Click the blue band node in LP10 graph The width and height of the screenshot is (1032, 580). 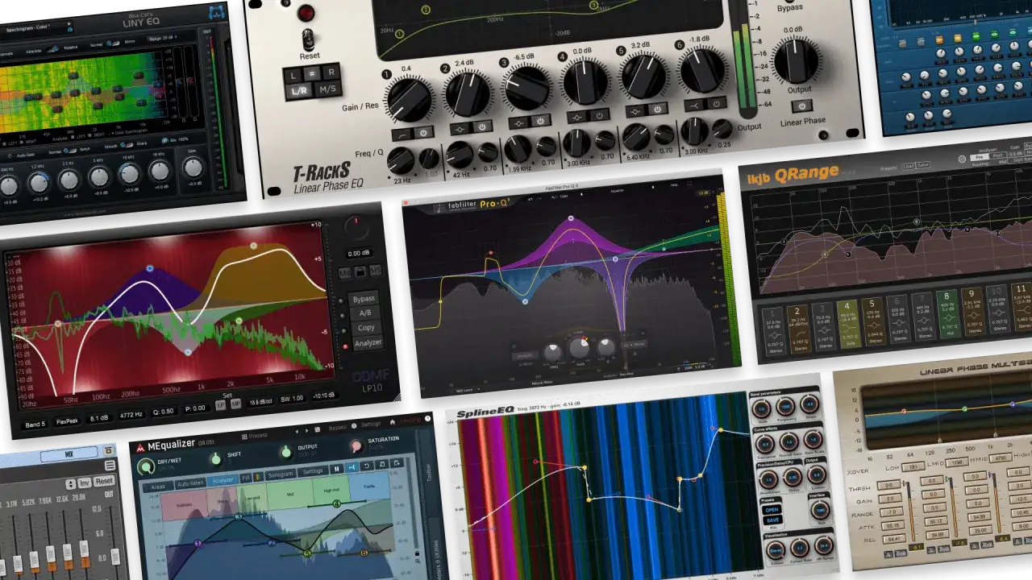point(150,267)
